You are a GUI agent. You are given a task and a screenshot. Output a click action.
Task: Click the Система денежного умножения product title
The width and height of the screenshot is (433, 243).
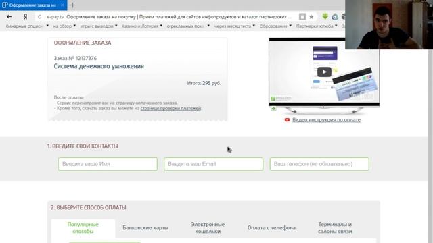(99, 66)
